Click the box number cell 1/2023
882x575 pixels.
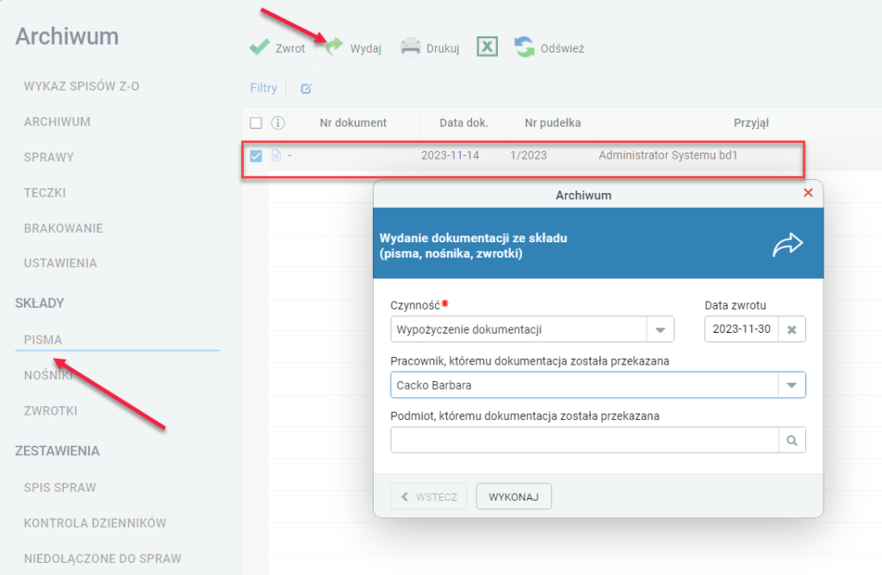(x=528, y=155)
